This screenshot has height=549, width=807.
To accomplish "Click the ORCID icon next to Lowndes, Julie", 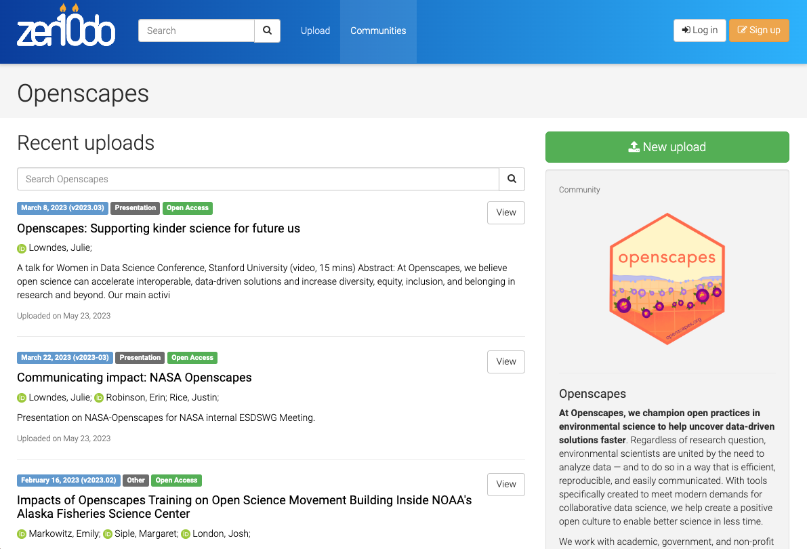I will 21,247.
